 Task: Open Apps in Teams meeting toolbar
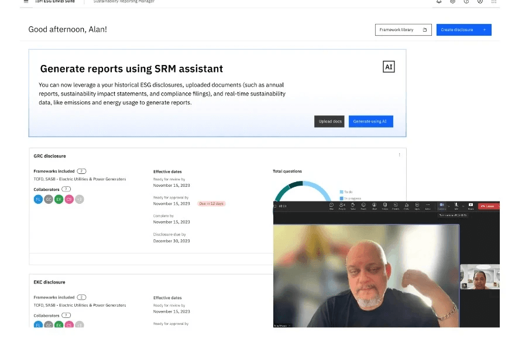coord(417,206)
